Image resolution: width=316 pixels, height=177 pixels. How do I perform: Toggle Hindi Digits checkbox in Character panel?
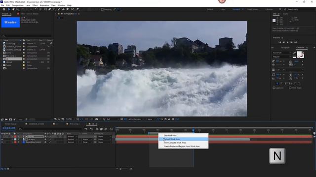pos(290,88)
